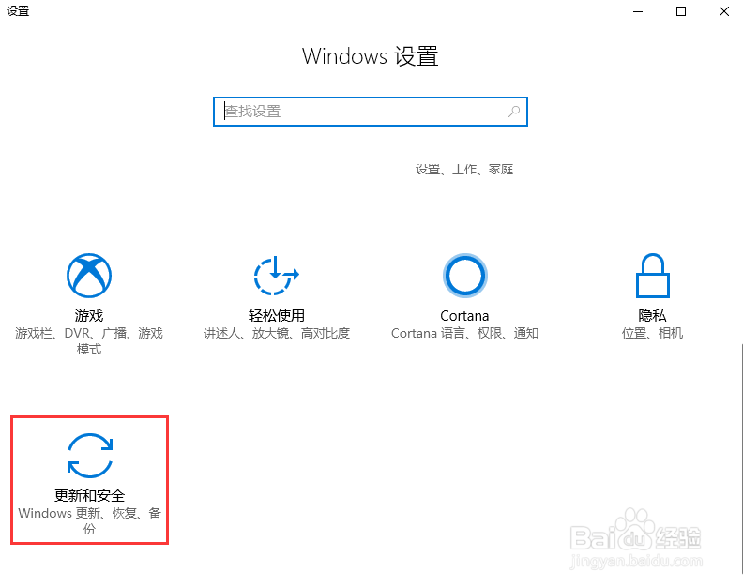Click the 游戏栏、DVR、广播 description text
743x587 pixels.
click(x=89, y=341)
